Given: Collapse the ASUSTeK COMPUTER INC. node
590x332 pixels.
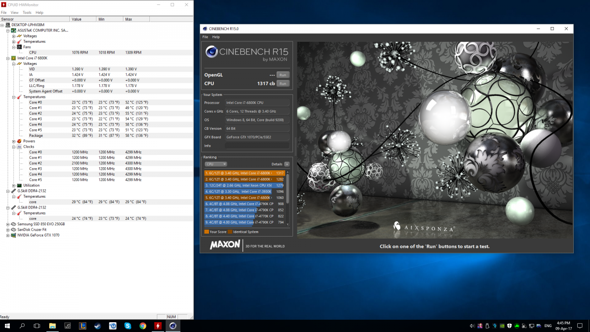Looking at the screenshot, I should click(x=8, y=30).
